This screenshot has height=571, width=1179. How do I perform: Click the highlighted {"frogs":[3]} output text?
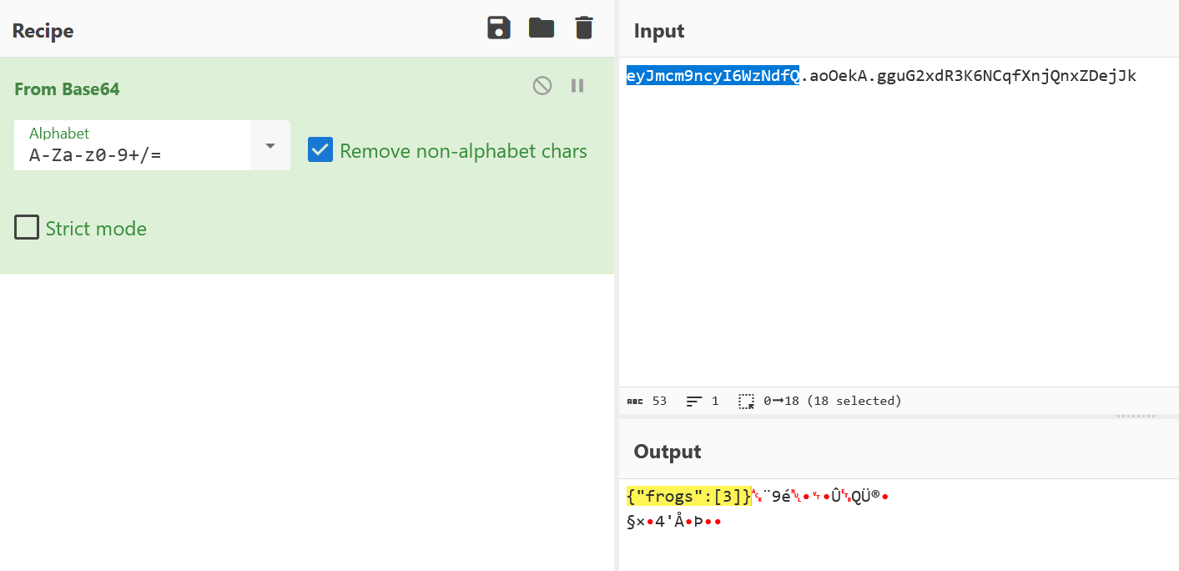(689, 497)
